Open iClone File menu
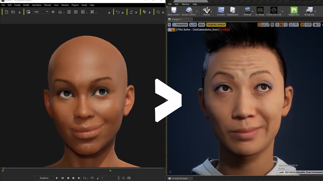Viewport: 323px width, 181px height. click(x=3, y=5)
